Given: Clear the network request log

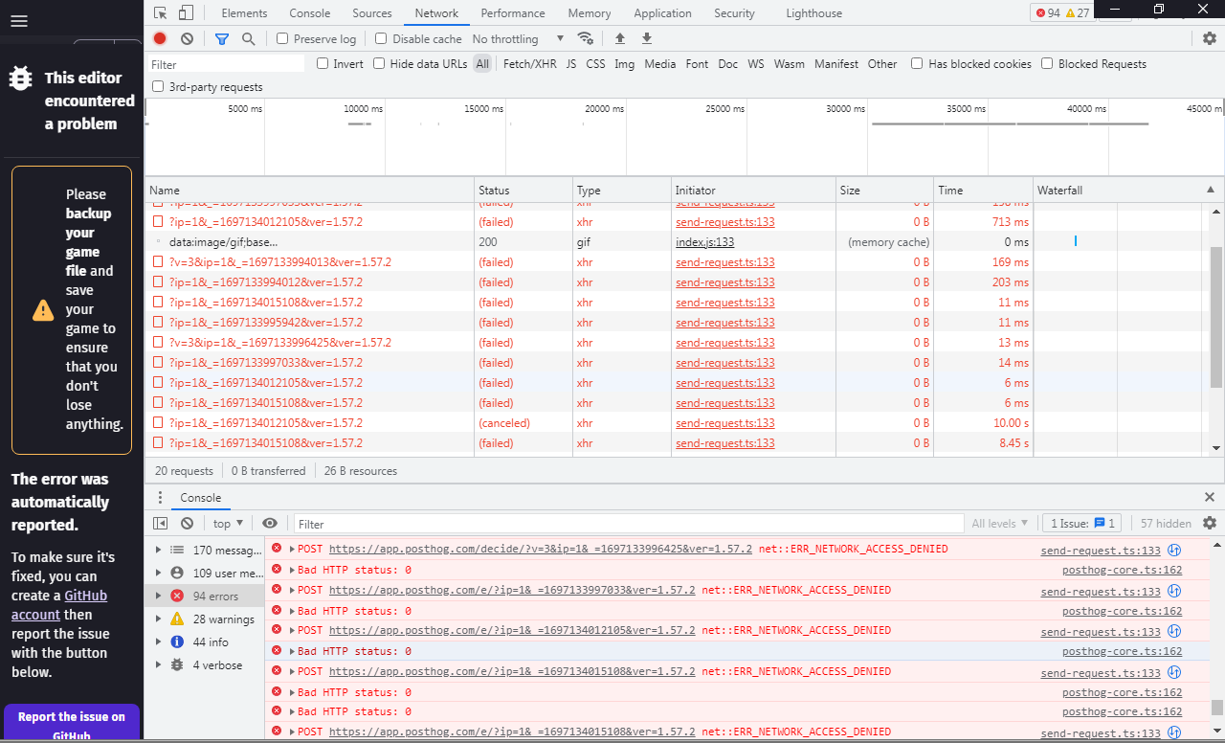Looking at the screenshot, I should click(187, 38).
